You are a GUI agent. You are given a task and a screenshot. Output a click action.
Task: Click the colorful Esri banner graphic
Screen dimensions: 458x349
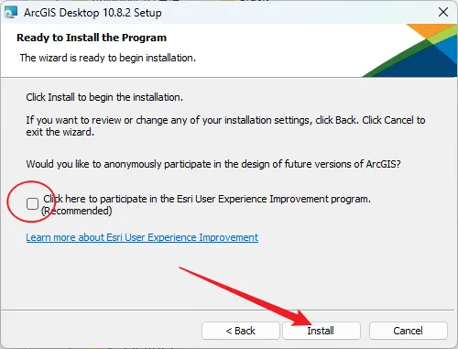(410, 50)
